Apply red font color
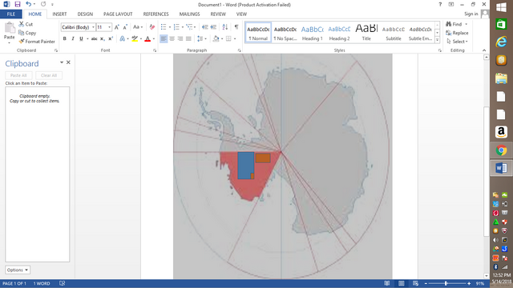513x288 pixels. pos(147,38)
